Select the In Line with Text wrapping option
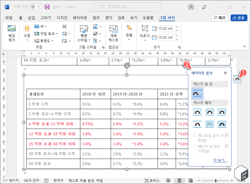 pos(197,94)
